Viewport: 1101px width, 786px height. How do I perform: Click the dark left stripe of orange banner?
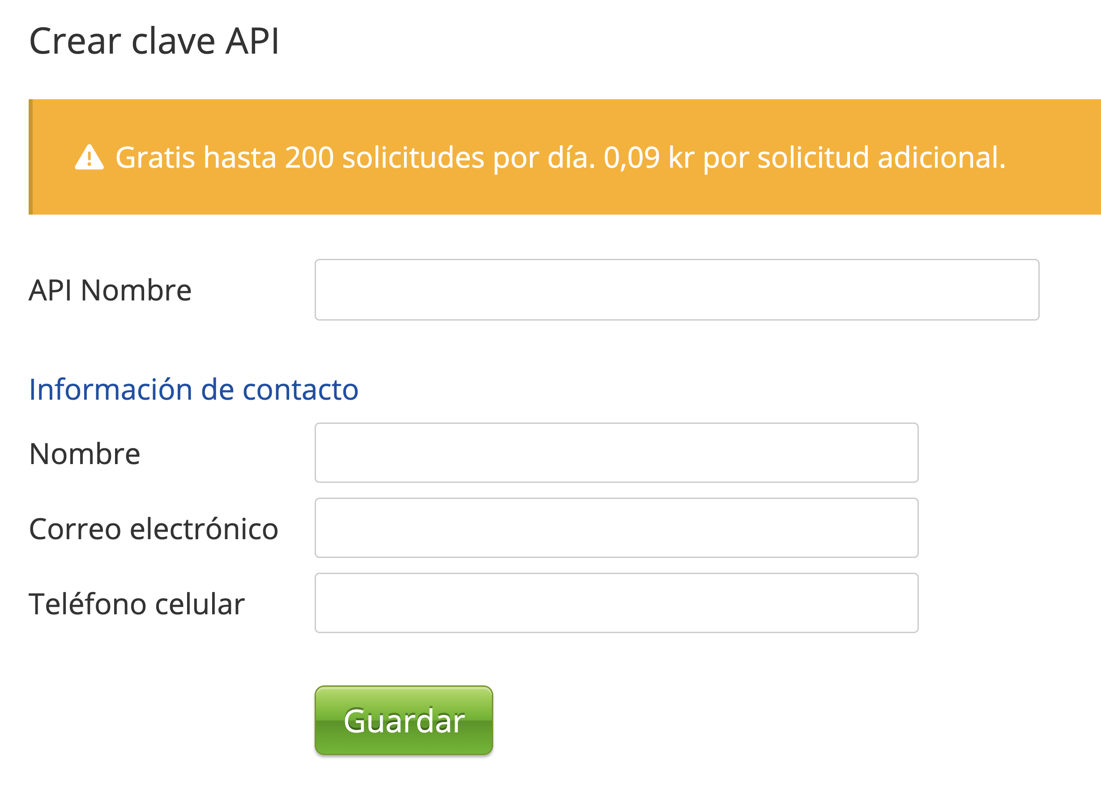click(x=30, y=157)
